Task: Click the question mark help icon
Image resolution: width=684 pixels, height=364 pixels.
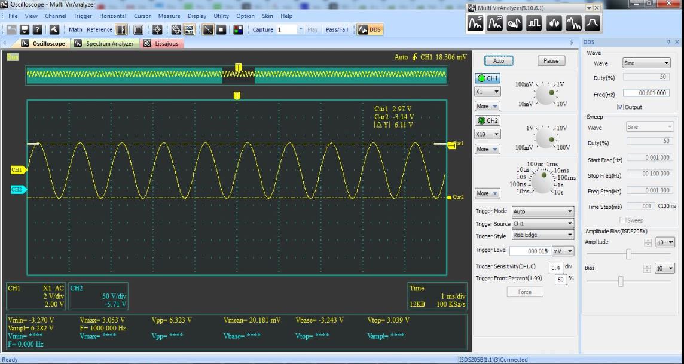Action: 37,29
